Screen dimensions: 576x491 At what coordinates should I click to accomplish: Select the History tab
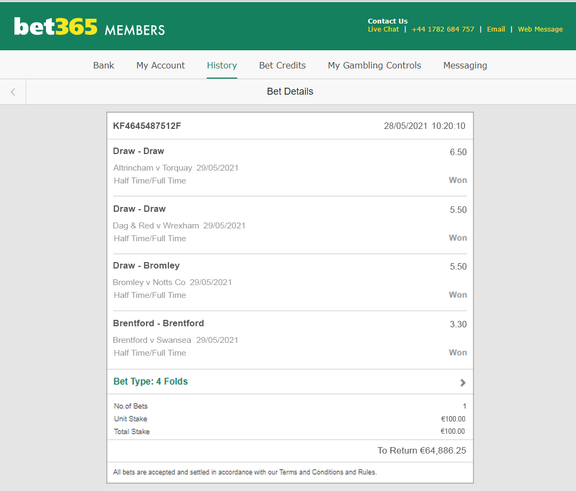tap(222, 65)
